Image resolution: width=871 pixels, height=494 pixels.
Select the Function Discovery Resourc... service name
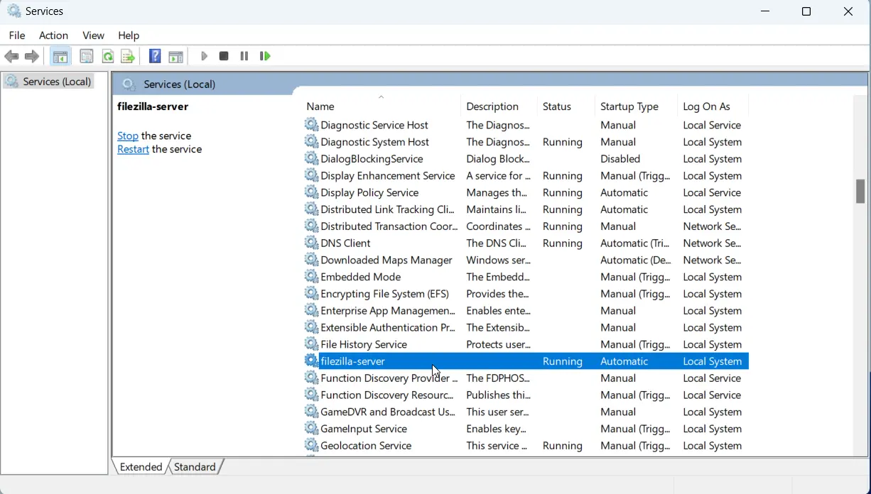[x=387, y=395]
